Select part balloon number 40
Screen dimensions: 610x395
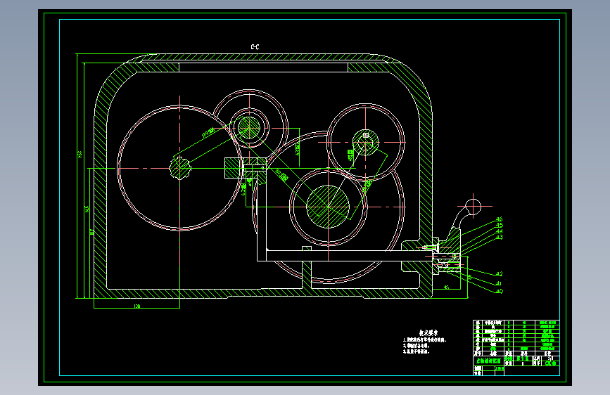pyautogui.click(x=500, y=291)
